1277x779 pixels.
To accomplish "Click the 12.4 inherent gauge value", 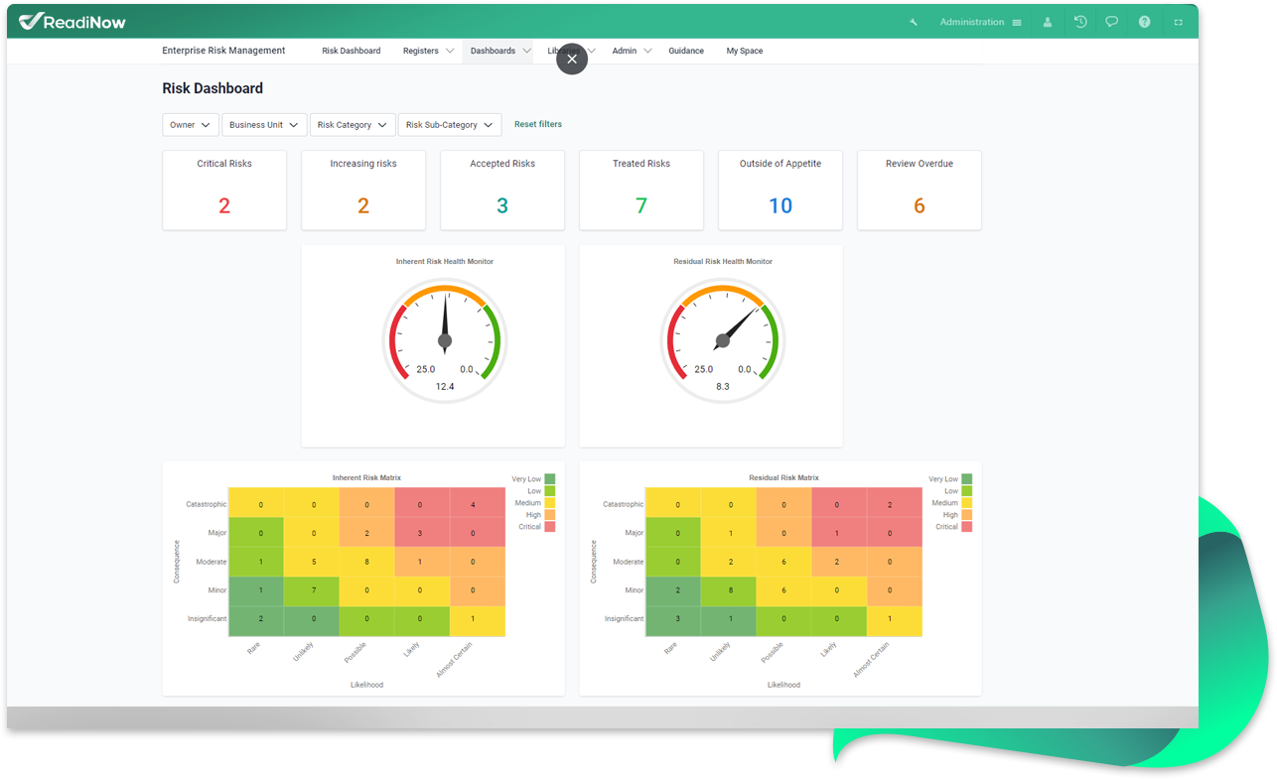I will (x=445, y=386).
